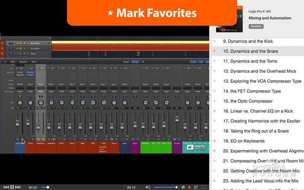This screenshot has width=304, height=190.
Task: Star lesson 12 Dynamics and the Overhead Mics
Action: (215, 71)
